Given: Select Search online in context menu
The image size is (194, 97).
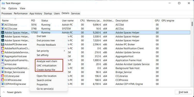Looking at the screenshot, I should tap(44, 80).
